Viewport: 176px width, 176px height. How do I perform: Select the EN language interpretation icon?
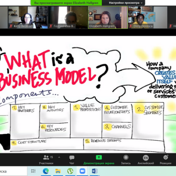[146, 158]
